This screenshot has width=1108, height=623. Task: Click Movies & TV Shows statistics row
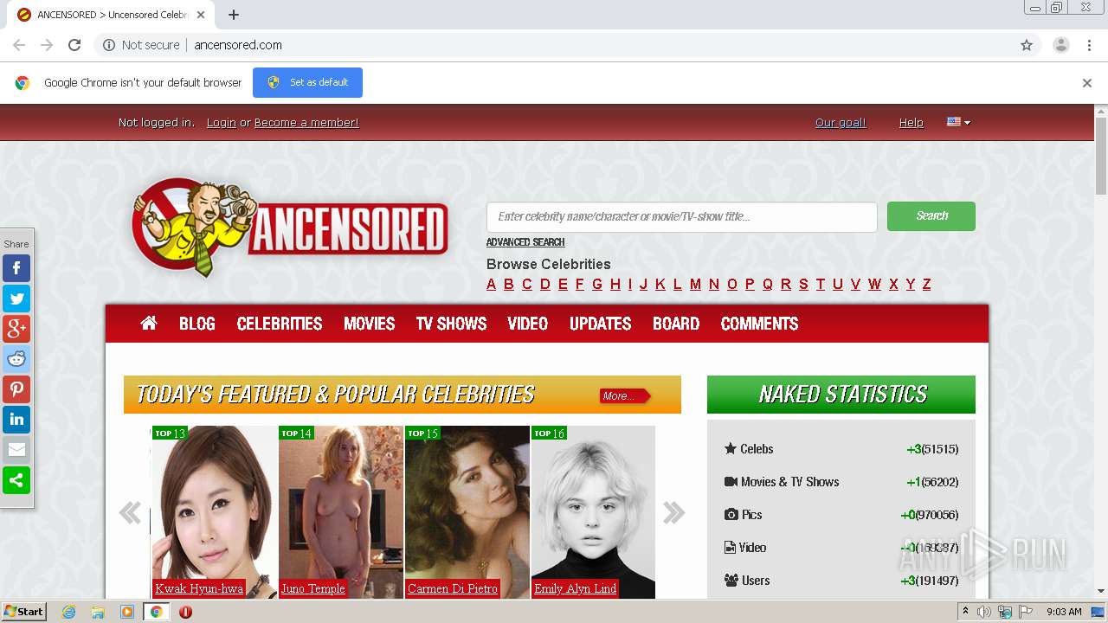(x=841, y=482)
